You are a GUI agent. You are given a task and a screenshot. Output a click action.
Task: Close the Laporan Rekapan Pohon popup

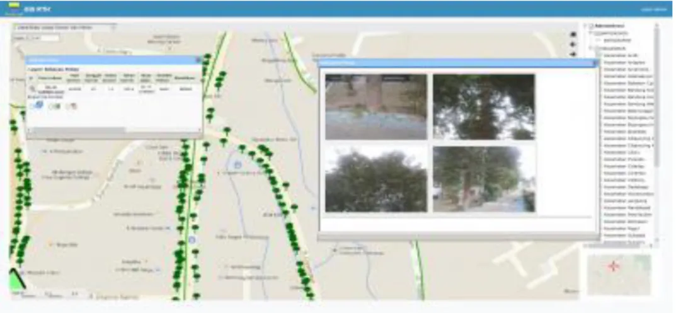click(x=198, y=60)
